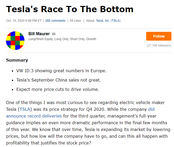Click the 'About:' label before Tesla link
The width and height of the screenshot is (174, 147).
point(90,21)
